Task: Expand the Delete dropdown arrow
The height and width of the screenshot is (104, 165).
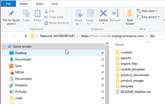Action: (x=103, y=24)
